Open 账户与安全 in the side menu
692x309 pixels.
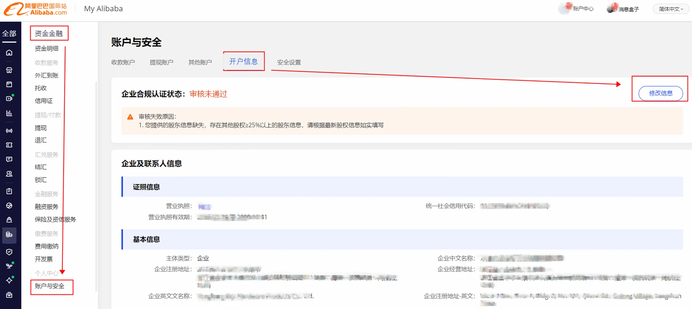pos(49,286)
